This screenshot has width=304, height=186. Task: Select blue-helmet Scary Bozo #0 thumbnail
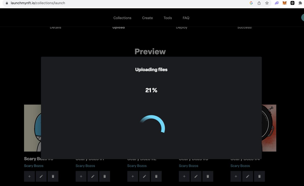(32, 128)
